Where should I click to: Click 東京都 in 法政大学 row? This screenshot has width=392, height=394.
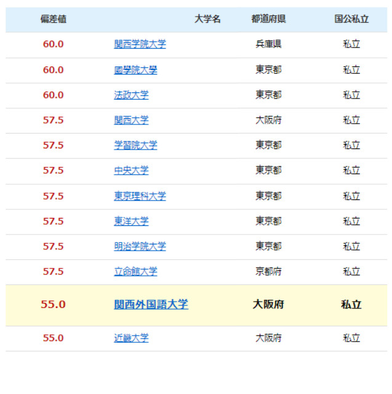268,95
